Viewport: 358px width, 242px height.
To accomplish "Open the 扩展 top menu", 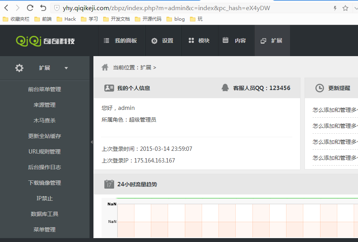I will 272,41.
